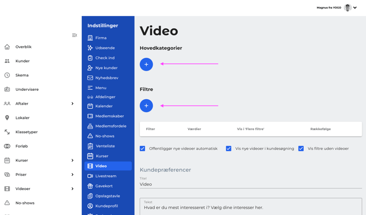Click the Rækkefølge column header
The height and width of the screenshot is (215, 366).
tap(320, 129)
